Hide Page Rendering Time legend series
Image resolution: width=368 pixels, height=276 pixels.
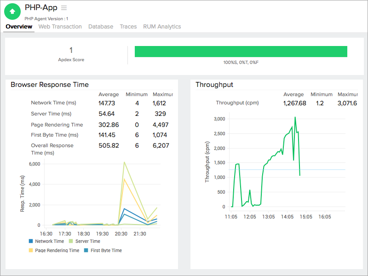pos(57,250)
